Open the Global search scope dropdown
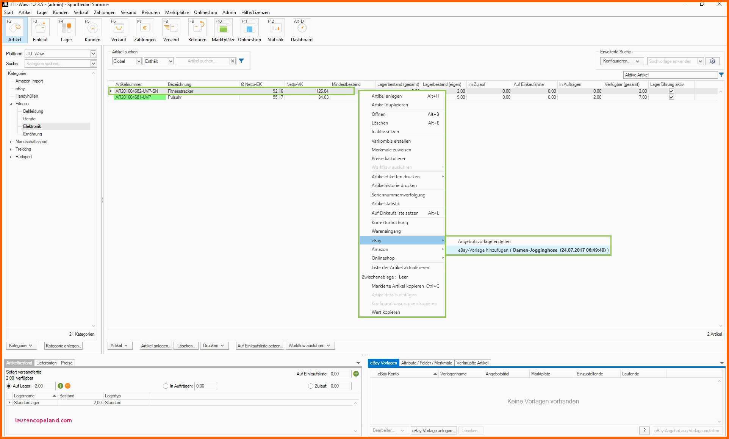The width and height of the screenshot is (729, 439). pos(139,61)
